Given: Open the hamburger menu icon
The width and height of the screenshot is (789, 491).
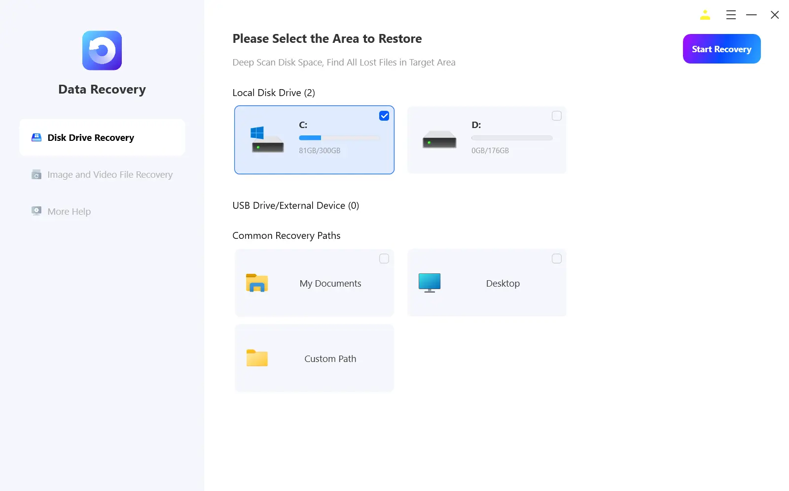Looking at the screenshot, I should (x=731, y=15).
